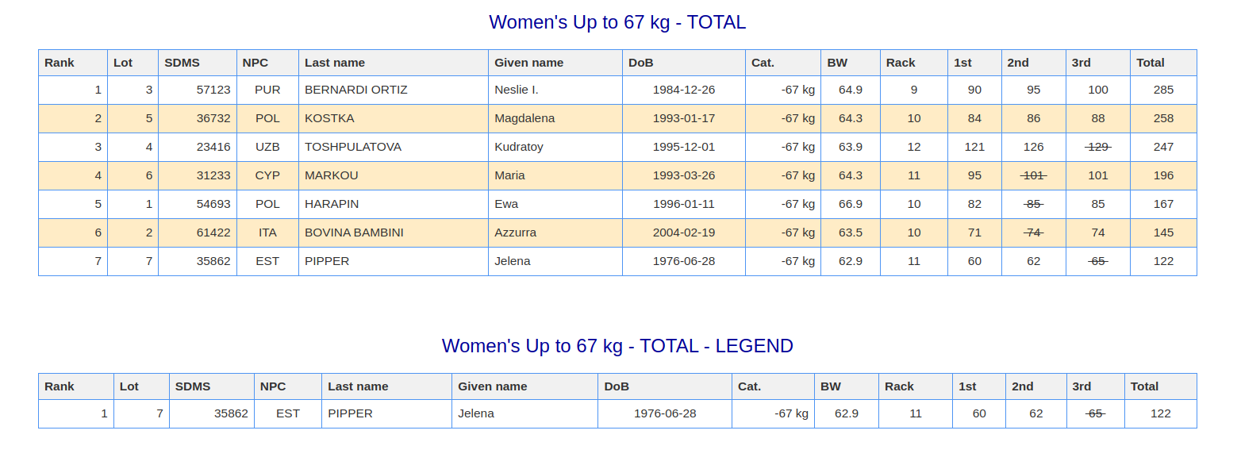Image resolution: width=1241 pixels, height=465 pixels.
Task: Click BOVINA BAMBINI last name cell
Action: point(354,232)
